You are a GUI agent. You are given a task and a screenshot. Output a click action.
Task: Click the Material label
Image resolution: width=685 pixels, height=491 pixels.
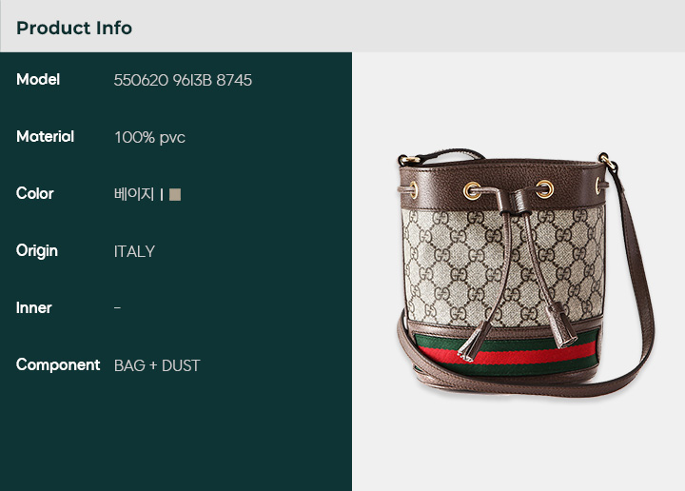pos(45,136)
